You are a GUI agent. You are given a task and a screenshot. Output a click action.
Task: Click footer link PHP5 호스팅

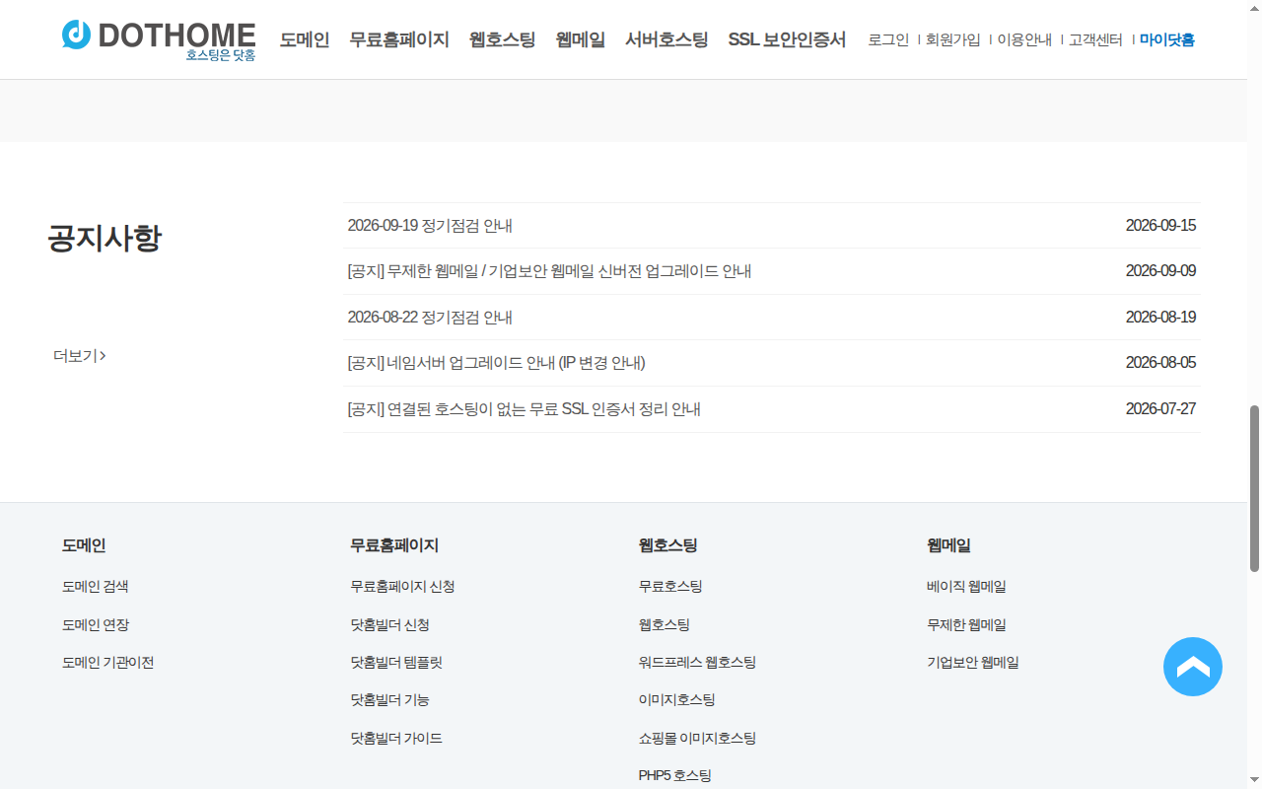[674, 776]
